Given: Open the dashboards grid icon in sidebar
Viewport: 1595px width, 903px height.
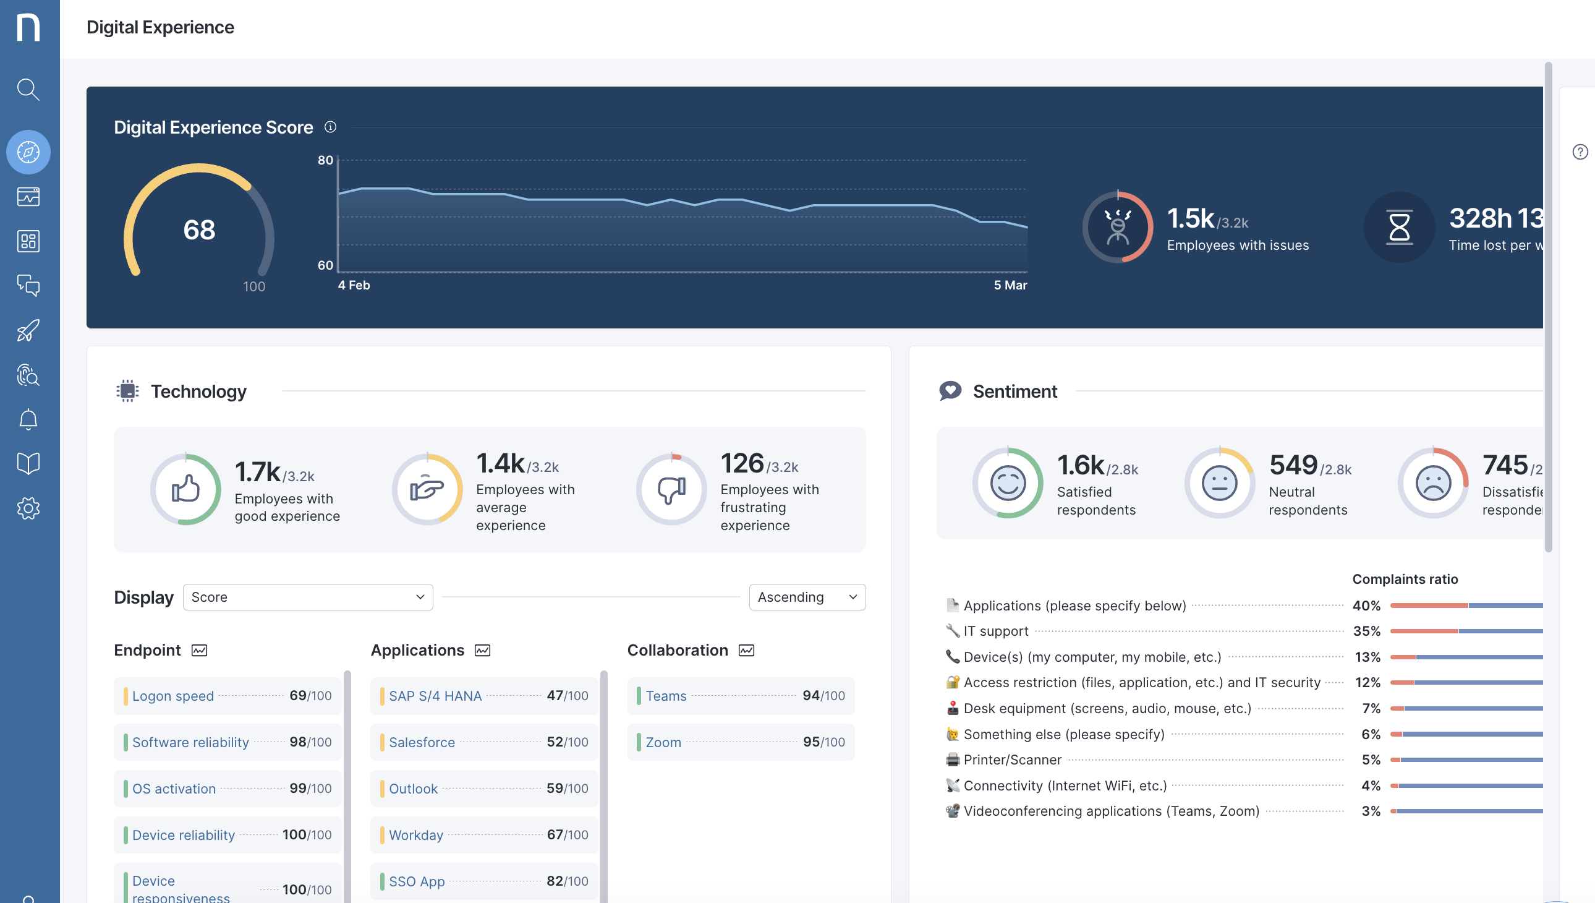Looking at the screenshot, I should (x=28, y=241).
